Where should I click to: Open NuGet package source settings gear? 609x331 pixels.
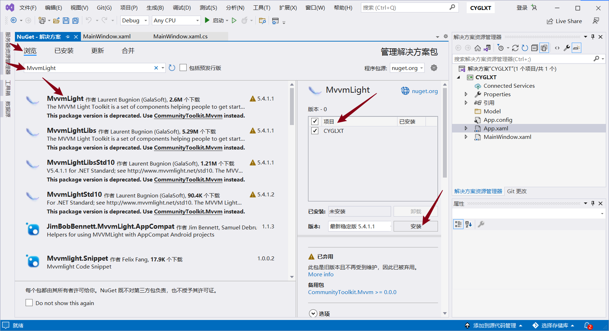pyautogui.click(x=434, y=68)
